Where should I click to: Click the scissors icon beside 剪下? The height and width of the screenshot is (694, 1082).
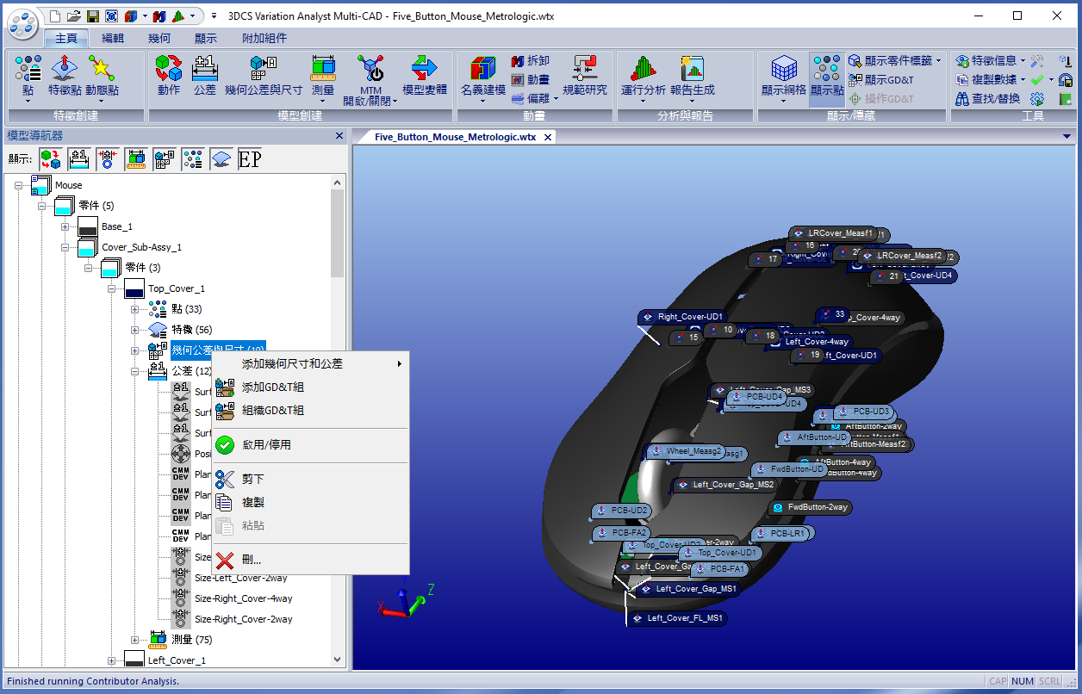(x=225, y=480)
